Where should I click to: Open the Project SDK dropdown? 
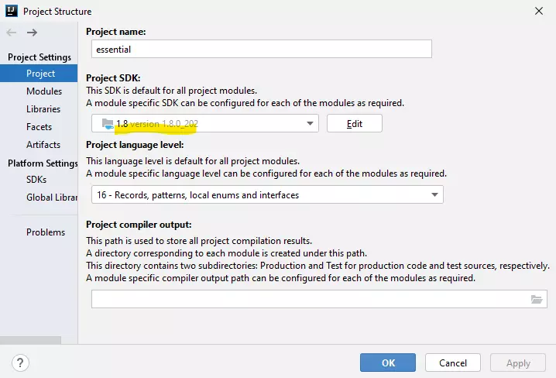[x=311, y=123]
